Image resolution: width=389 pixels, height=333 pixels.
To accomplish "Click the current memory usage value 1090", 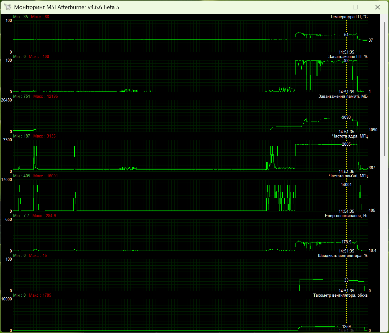I will pyautogui.click(x=373, y=130).
